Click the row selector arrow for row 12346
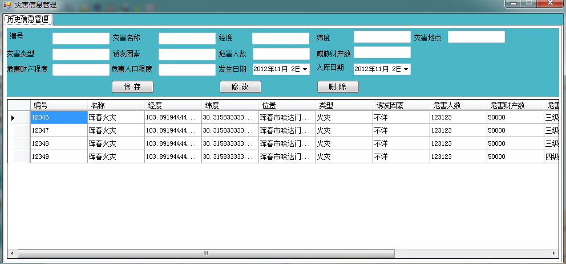The width and height of the screenshot is (566, 264). 13,117
